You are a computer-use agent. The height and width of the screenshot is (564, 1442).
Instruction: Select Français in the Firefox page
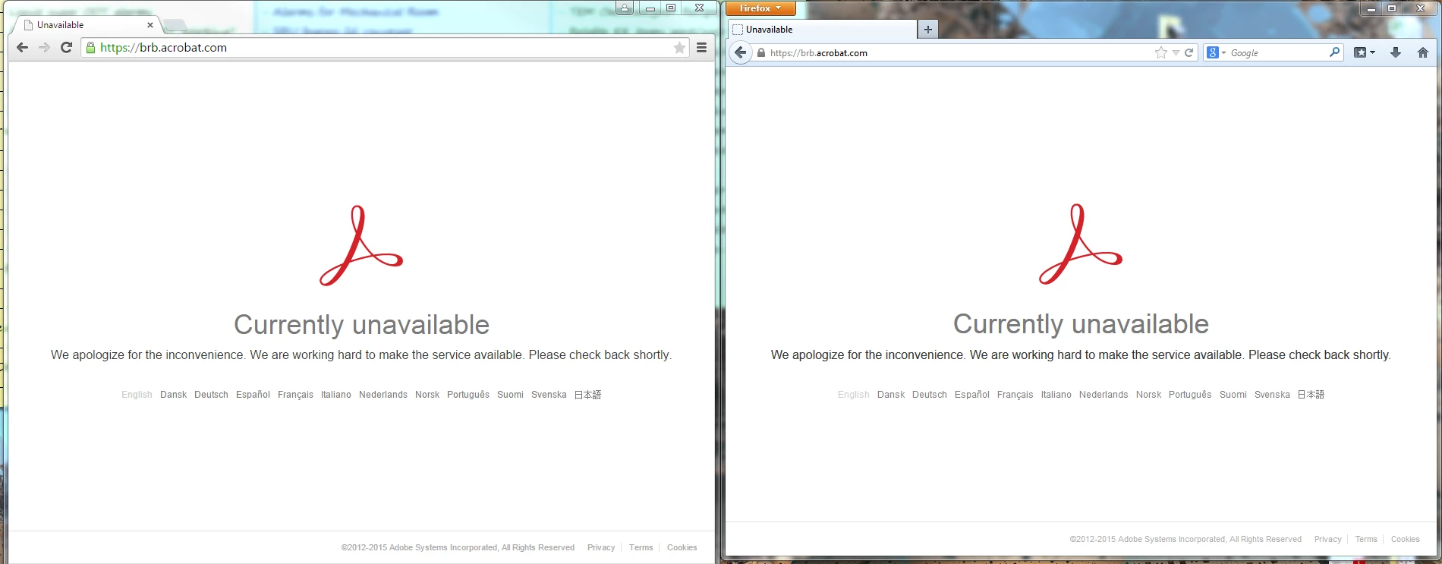tap(1015, 395)
